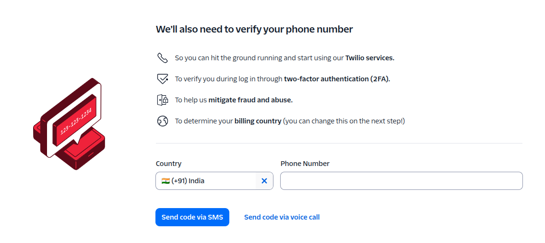Click the shield checkmark 2FA icon
The width and height of the screenshot is (545, 243).
[162, 79]
